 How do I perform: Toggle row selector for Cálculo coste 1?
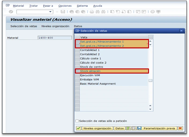click(x=77, y=58)
